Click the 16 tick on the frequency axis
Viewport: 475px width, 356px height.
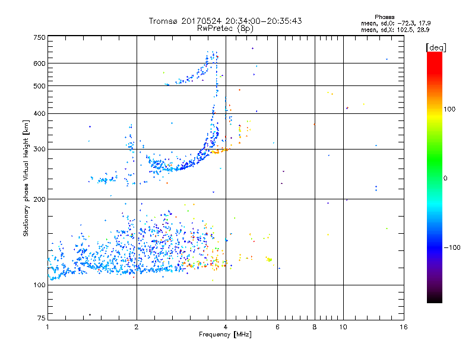403,327
